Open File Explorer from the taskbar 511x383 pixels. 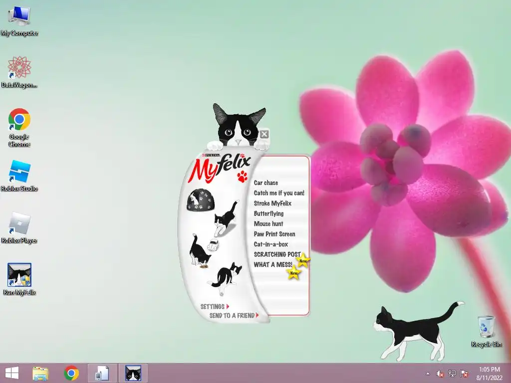click(40, 373)
